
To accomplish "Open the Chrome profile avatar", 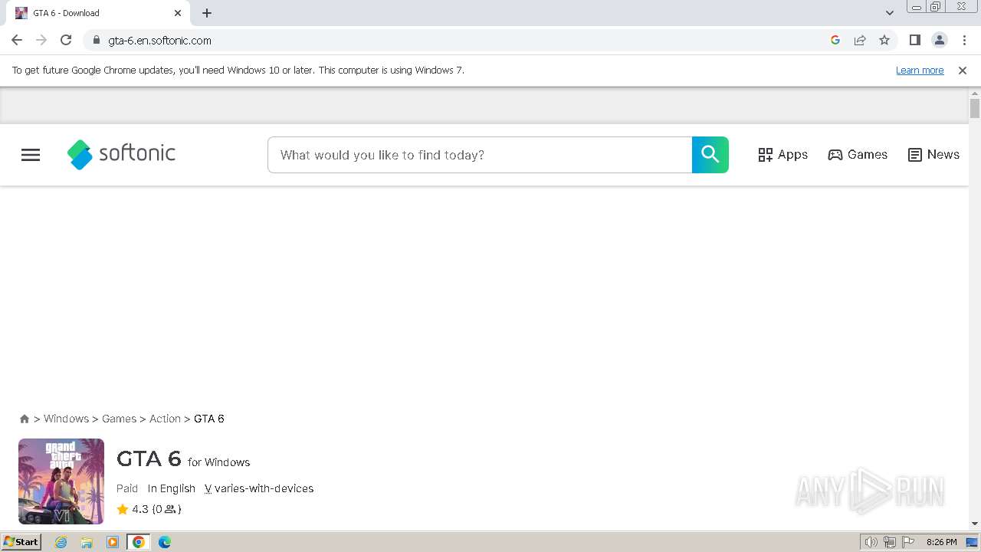I will pos(940,40).
